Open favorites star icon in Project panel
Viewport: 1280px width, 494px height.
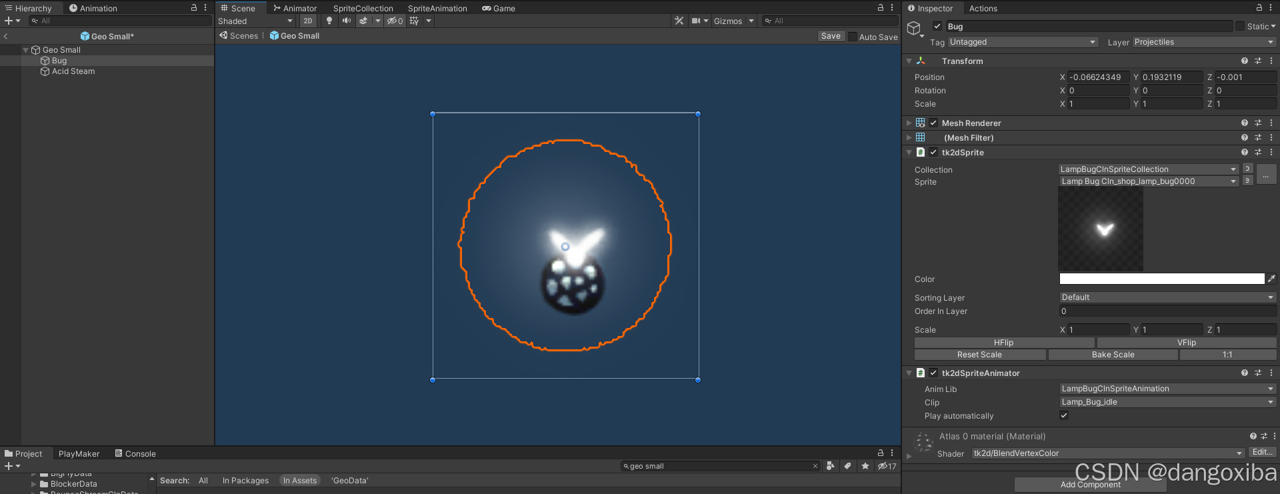865,466
